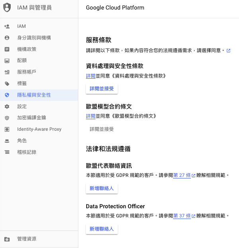The height and width of the screenshot is (248, 239).
Task: Navigate to 標籤 section
Action: [x=39, y=83]
